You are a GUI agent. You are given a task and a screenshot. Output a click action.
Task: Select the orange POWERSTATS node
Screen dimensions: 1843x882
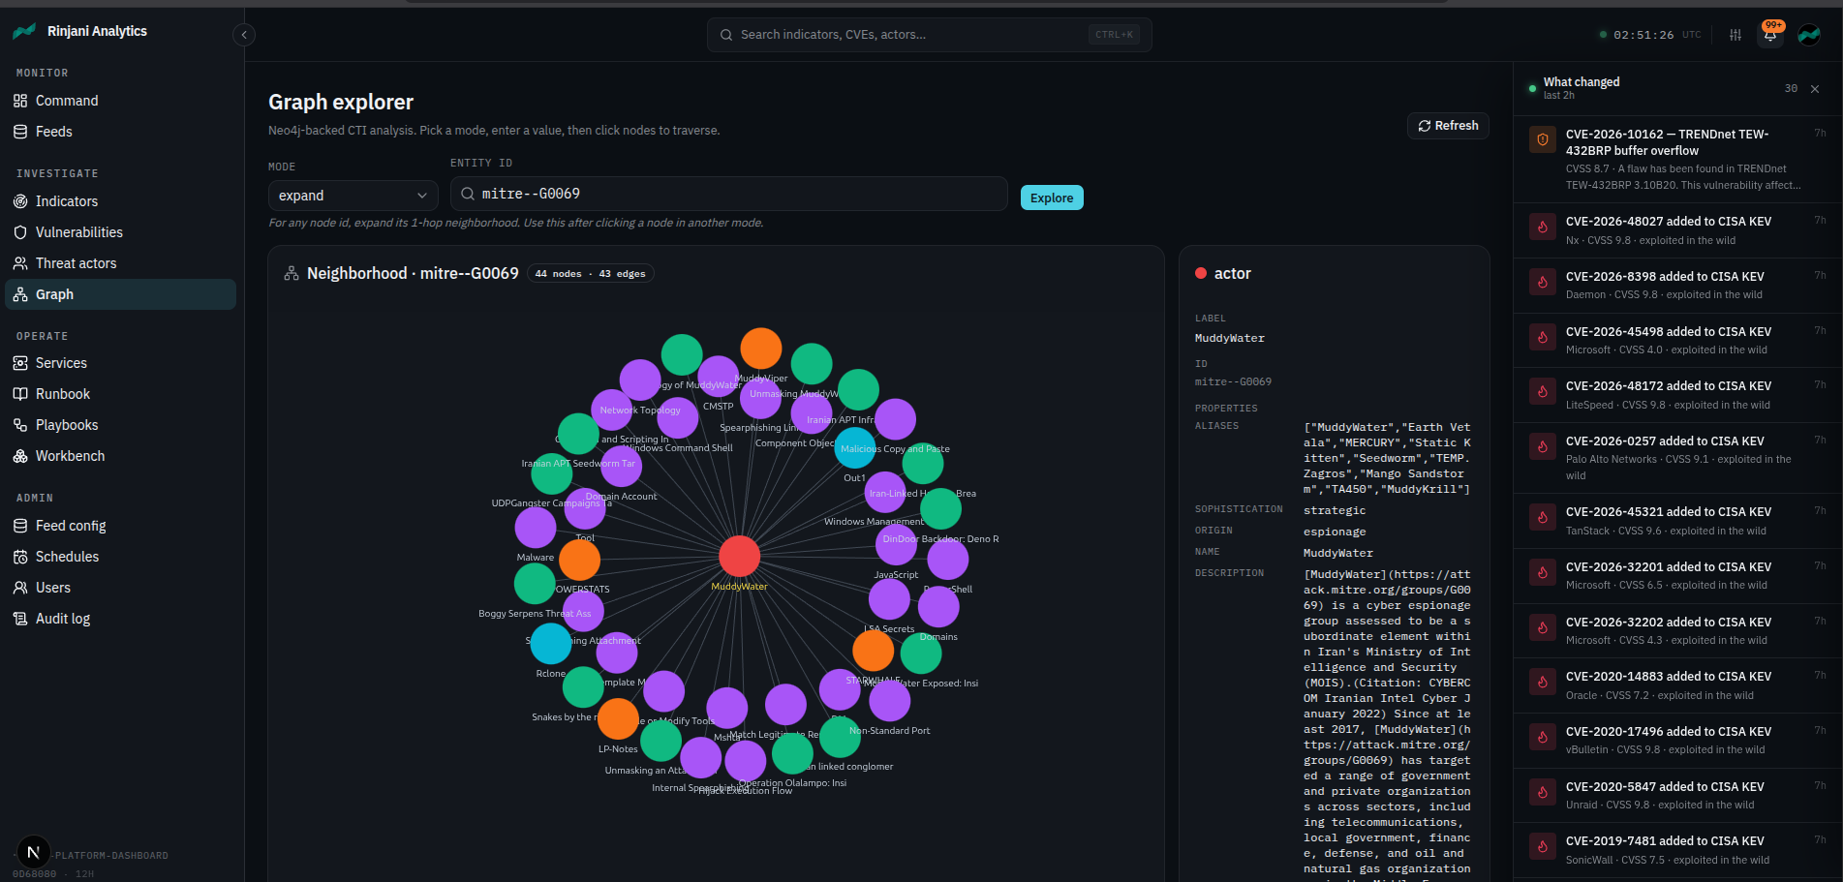[580, 561]
